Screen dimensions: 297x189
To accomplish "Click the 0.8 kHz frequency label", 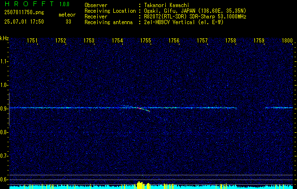I will pyautogui.click(x=4, y=132).
